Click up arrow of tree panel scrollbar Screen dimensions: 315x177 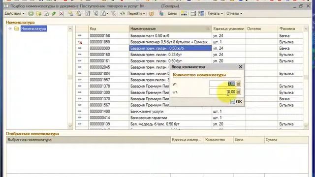[70, 29]
